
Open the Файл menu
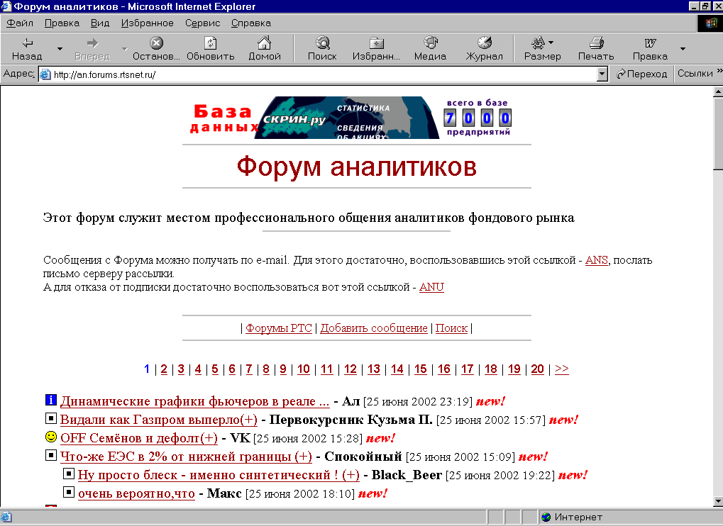tap(20, 23)
